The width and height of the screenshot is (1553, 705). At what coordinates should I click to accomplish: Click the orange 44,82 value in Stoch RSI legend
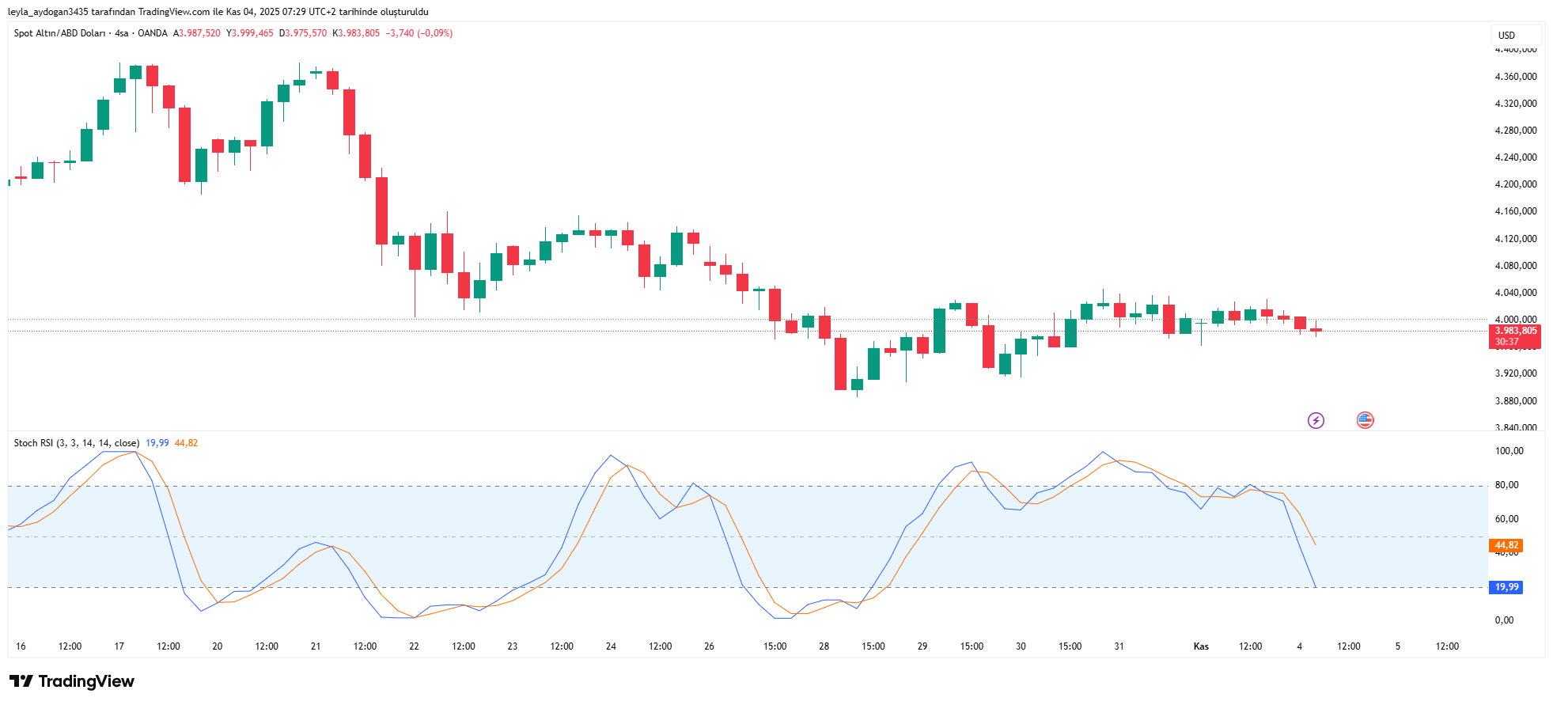(x=186, y=443)
